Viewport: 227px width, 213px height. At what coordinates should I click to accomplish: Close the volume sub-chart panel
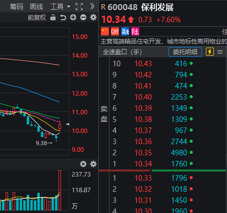pos(83,164)
